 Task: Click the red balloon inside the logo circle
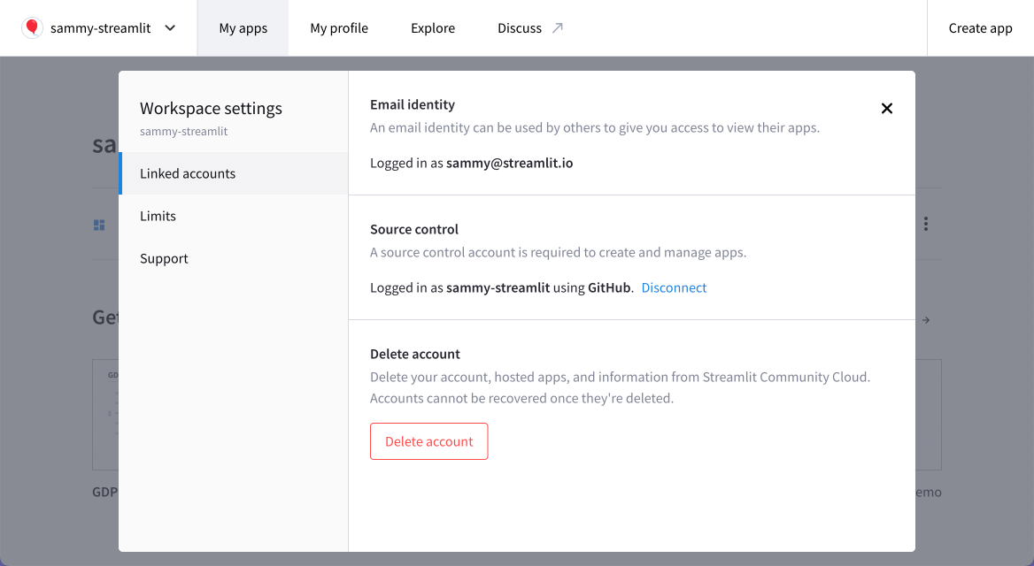tap(32, 27)
